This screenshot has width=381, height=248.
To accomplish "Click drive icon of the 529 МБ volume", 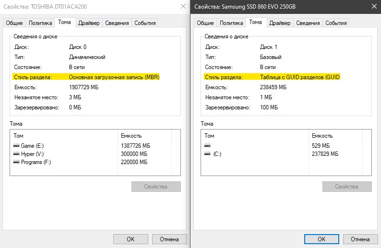I will point(207,146).
